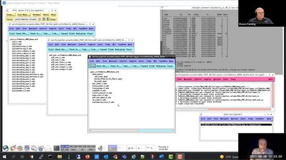Click horizontal scrollbar in the pink output window
This screenshot has height=160, width=286.
pos(223,109)
